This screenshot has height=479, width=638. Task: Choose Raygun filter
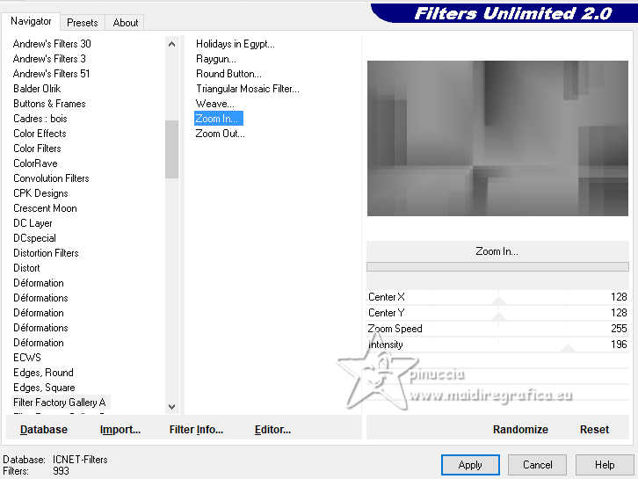[x=215, y=59]
